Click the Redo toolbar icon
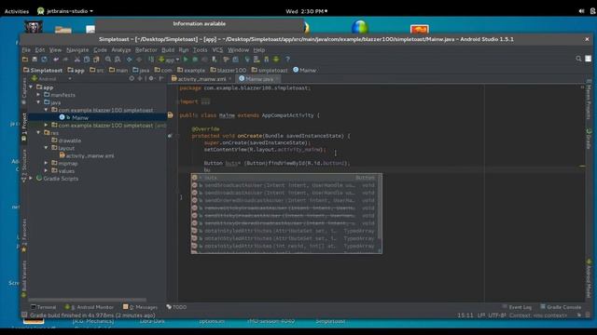597x335 pixels. pos(65,60)
